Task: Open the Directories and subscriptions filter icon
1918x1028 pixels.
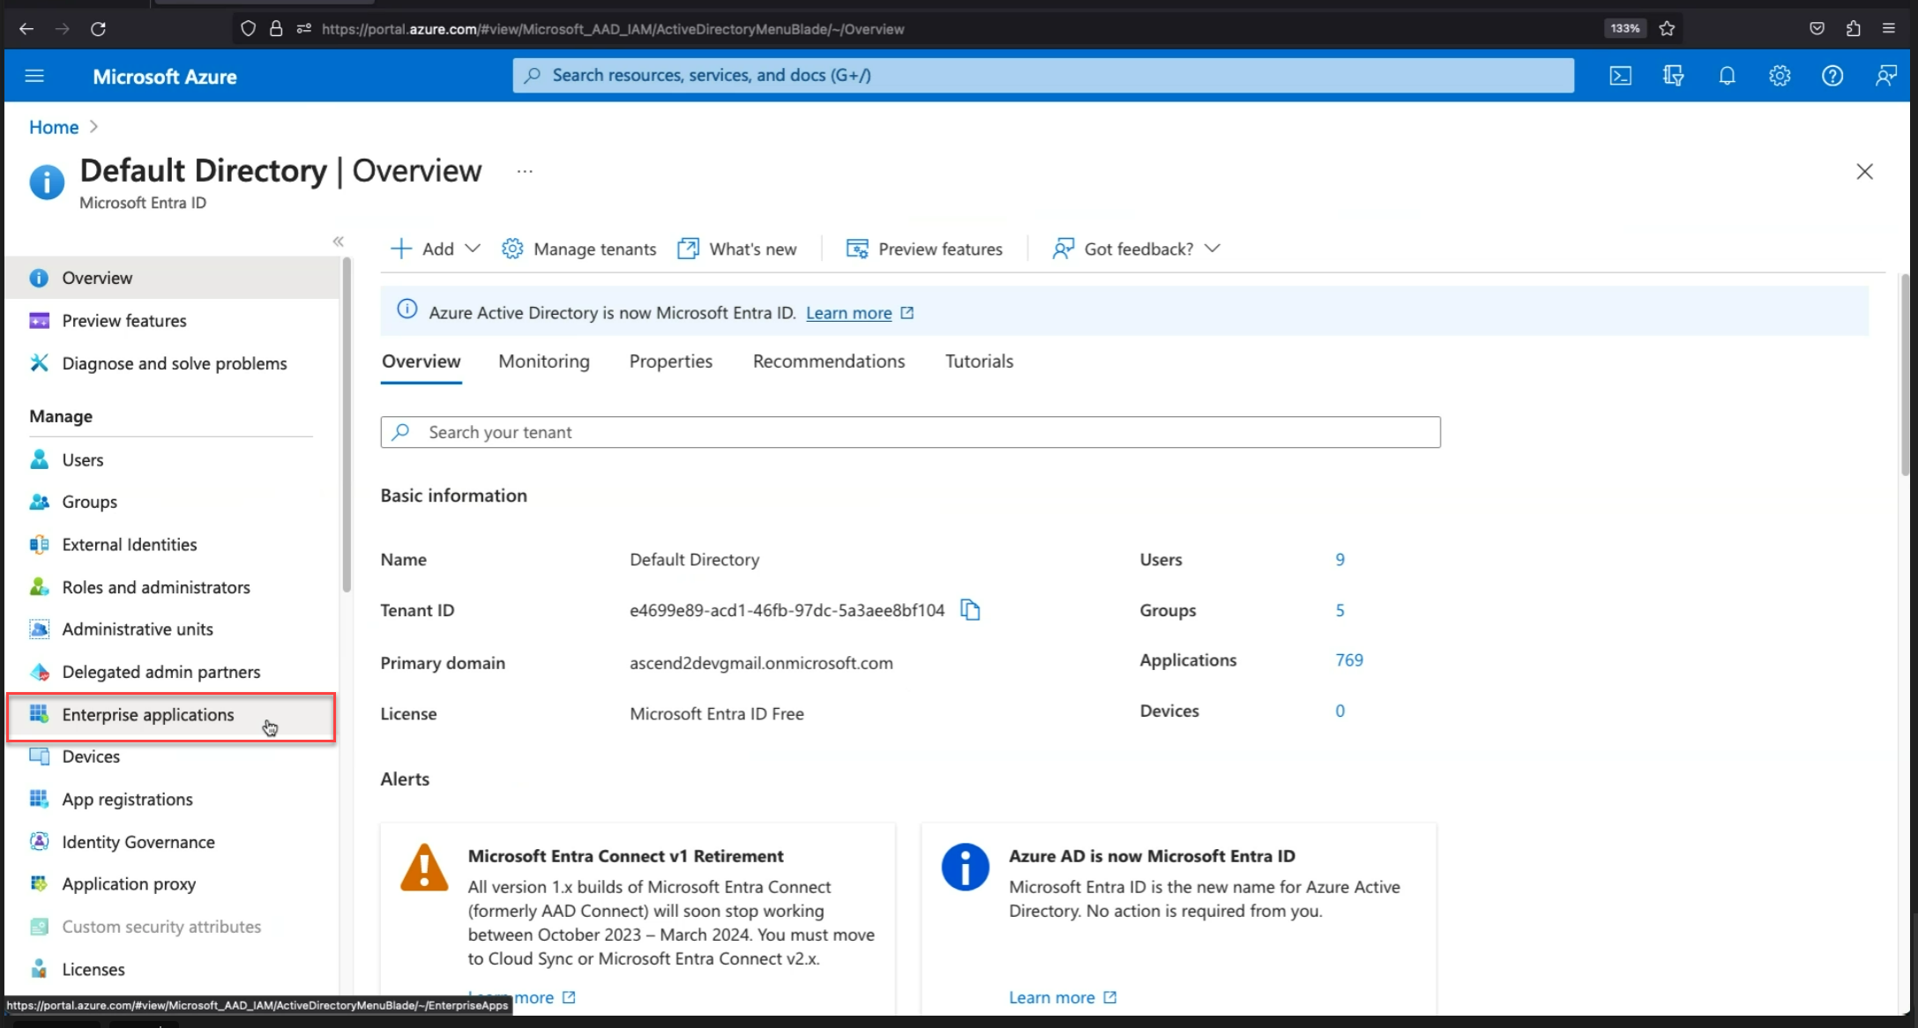Action: click(1674, 76)
